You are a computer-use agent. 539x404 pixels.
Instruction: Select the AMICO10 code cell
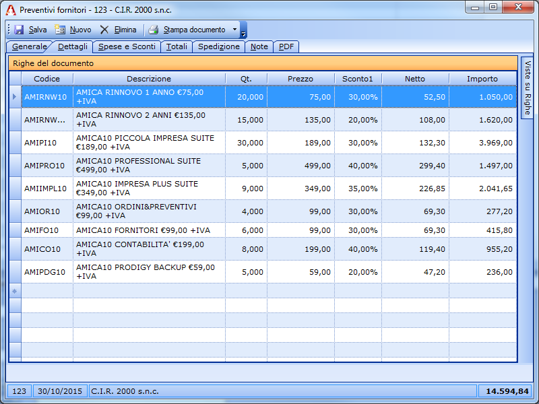[47, 249]
